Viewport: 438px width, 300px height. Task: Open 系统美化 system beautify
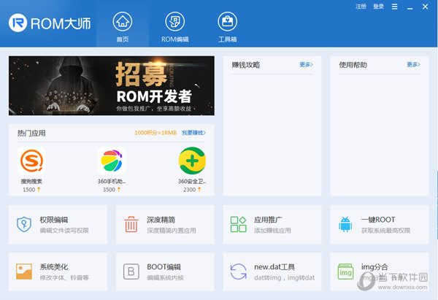(58, 272)
